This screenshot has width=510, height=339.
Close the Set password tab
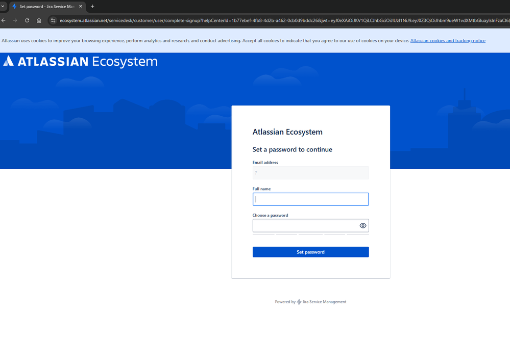click(x=81, y=6)
